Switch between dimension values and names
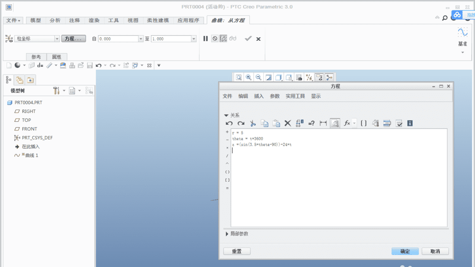 coord(300,123)
